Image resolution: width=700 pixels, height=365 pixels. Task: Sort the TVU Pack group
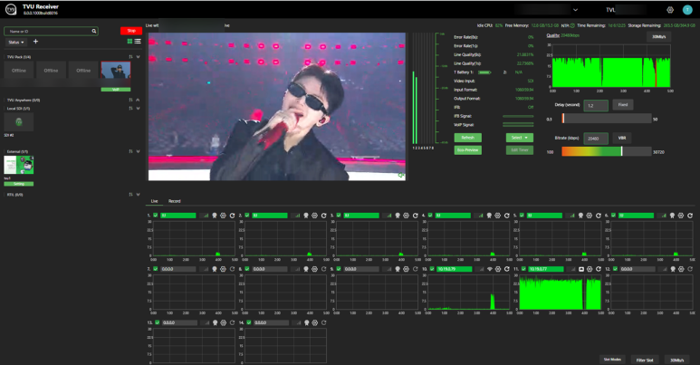130,57
